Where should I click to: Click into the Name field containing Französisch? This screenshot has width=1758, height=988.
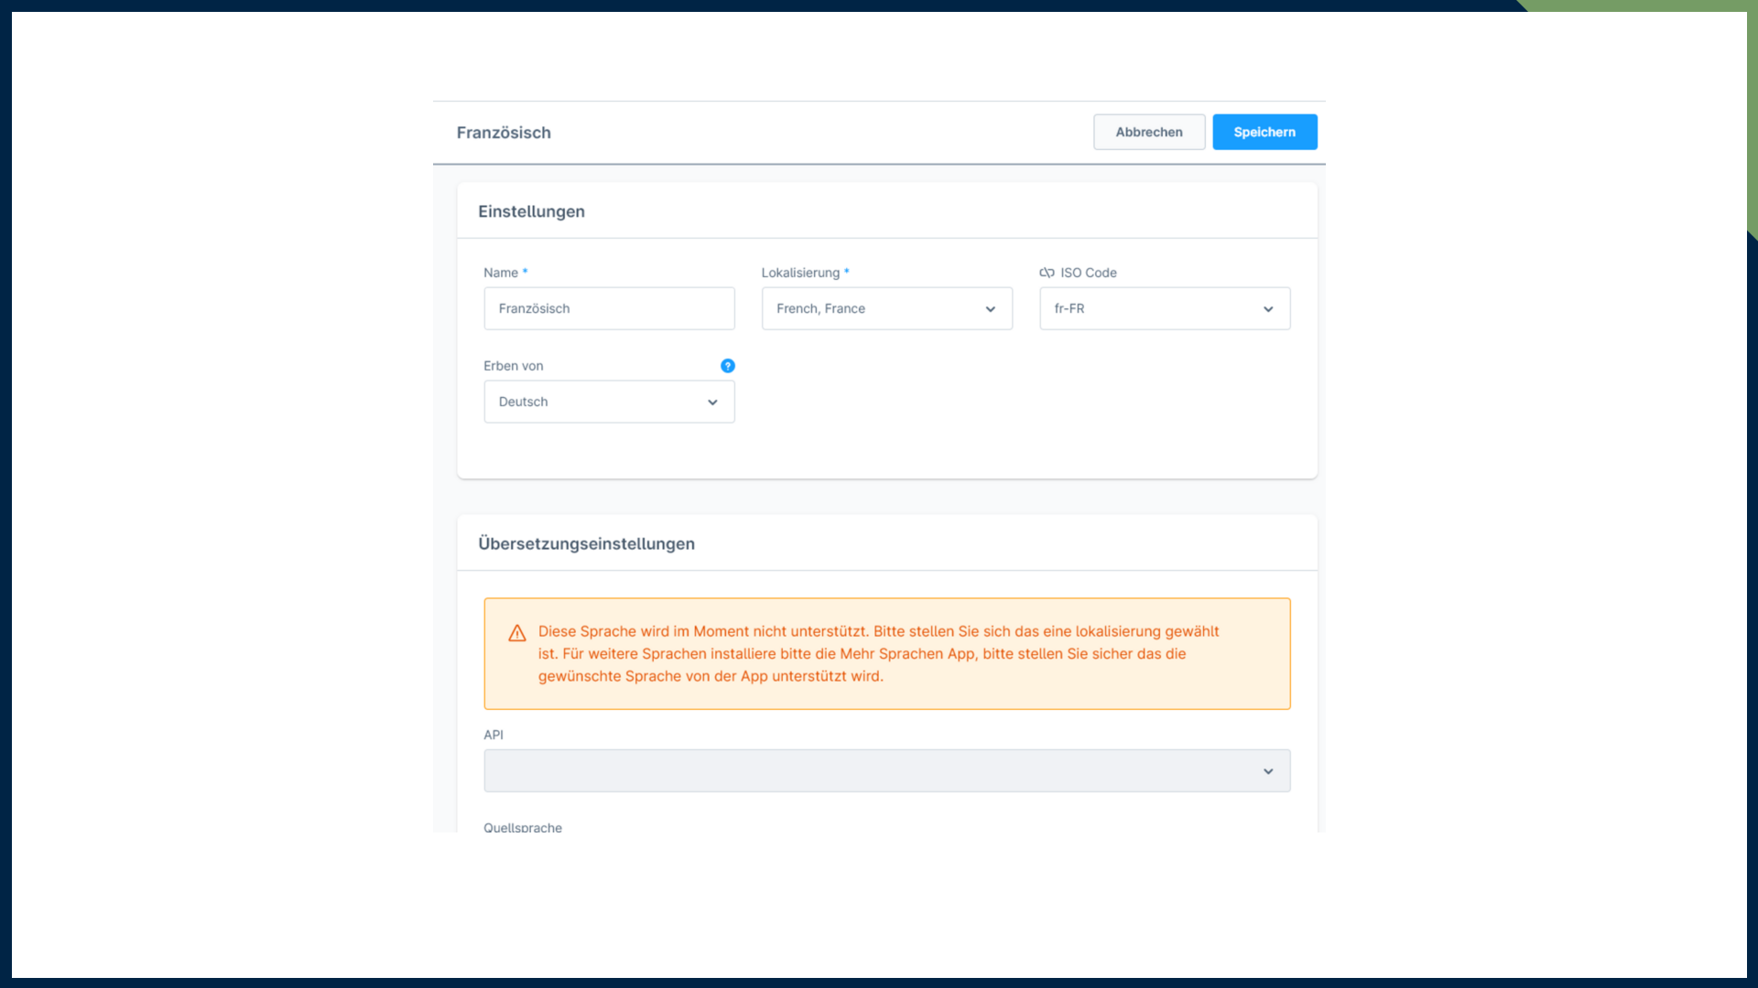pyautogui.click(x=609, y=309)
